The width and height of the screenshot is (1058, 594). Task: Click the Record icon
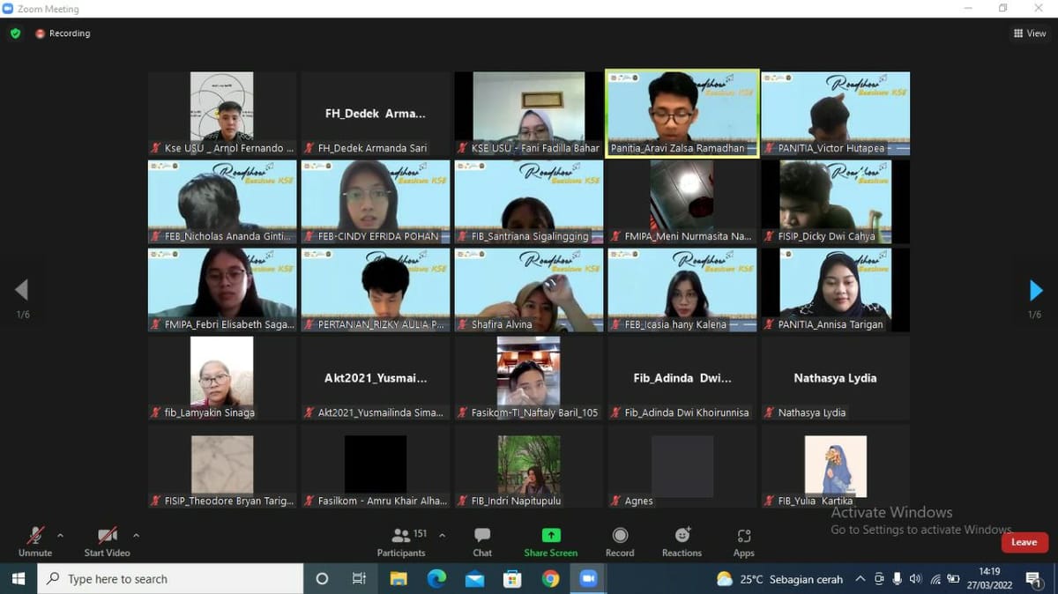620,535
